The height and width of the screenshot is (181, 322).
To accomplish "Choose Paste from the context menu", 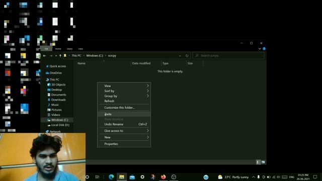I will pyautogui.click(x=124, y=114).
